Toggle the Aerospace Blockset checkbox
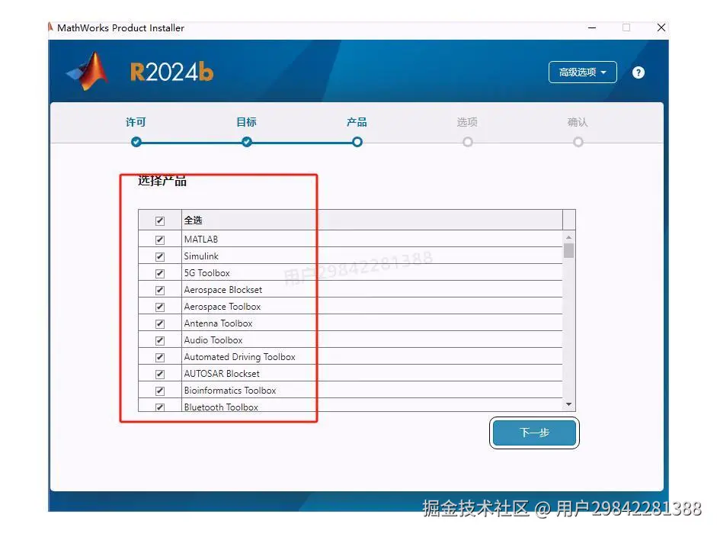 tap(159, 289)
